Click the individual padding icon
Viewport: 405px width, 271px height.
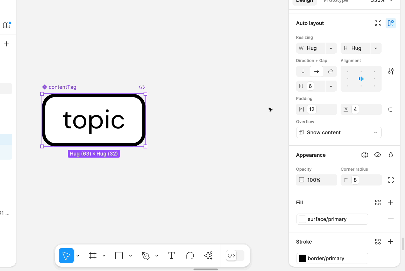click(x=391, y=109)
